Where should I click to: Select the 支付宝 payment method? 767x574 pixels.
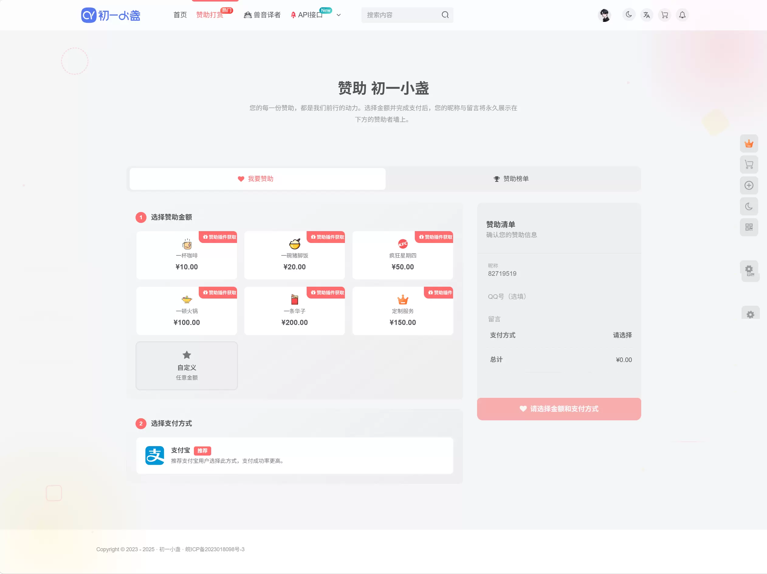tap(295, 456)
